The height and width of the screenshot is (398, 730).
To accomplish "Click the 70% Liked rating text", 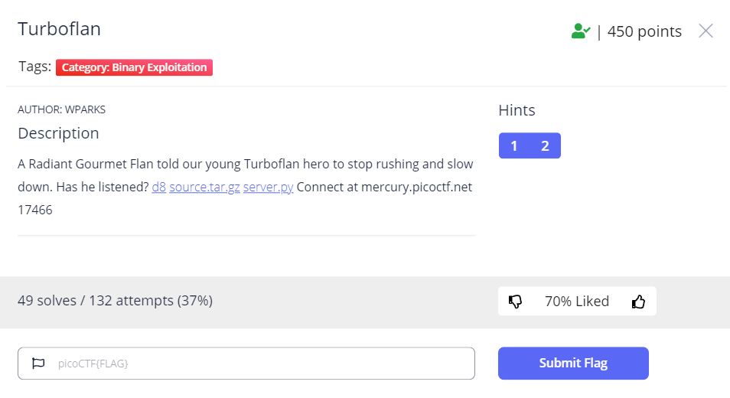I will [577, 301].
